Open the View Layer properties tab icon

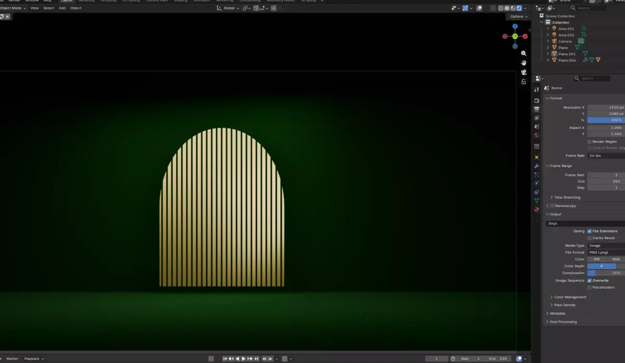[x=536, y=118]
